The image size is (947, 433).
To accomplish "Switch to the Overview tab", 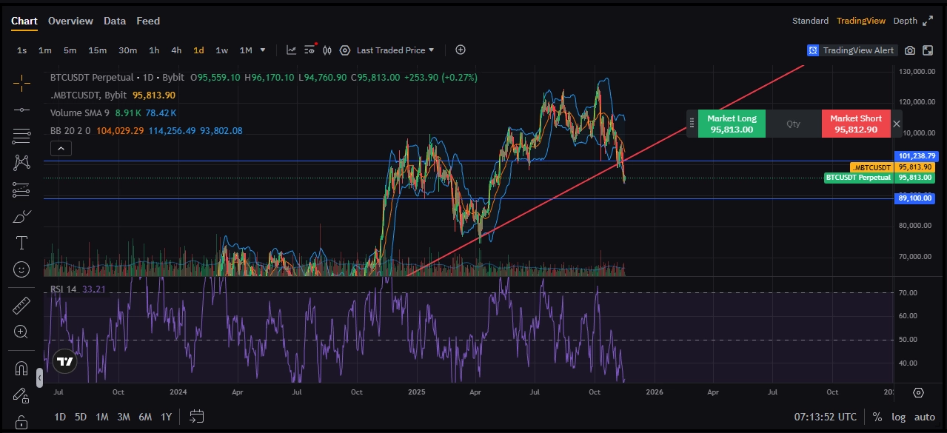I will (x=70, y=21).
